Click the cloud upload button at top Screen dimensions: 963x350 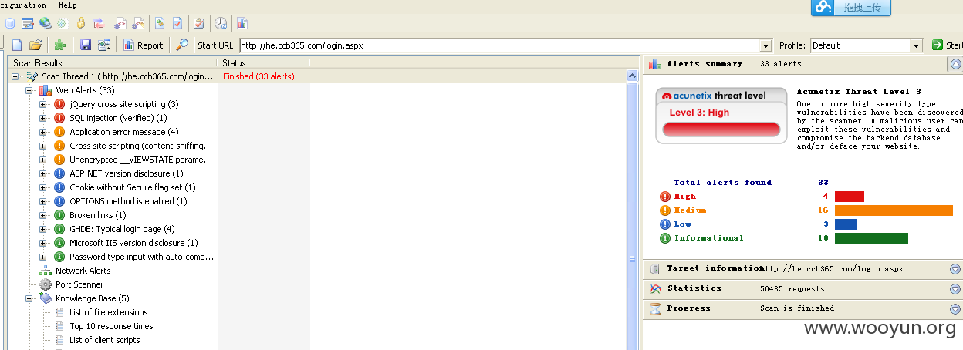tap(851, 8)
